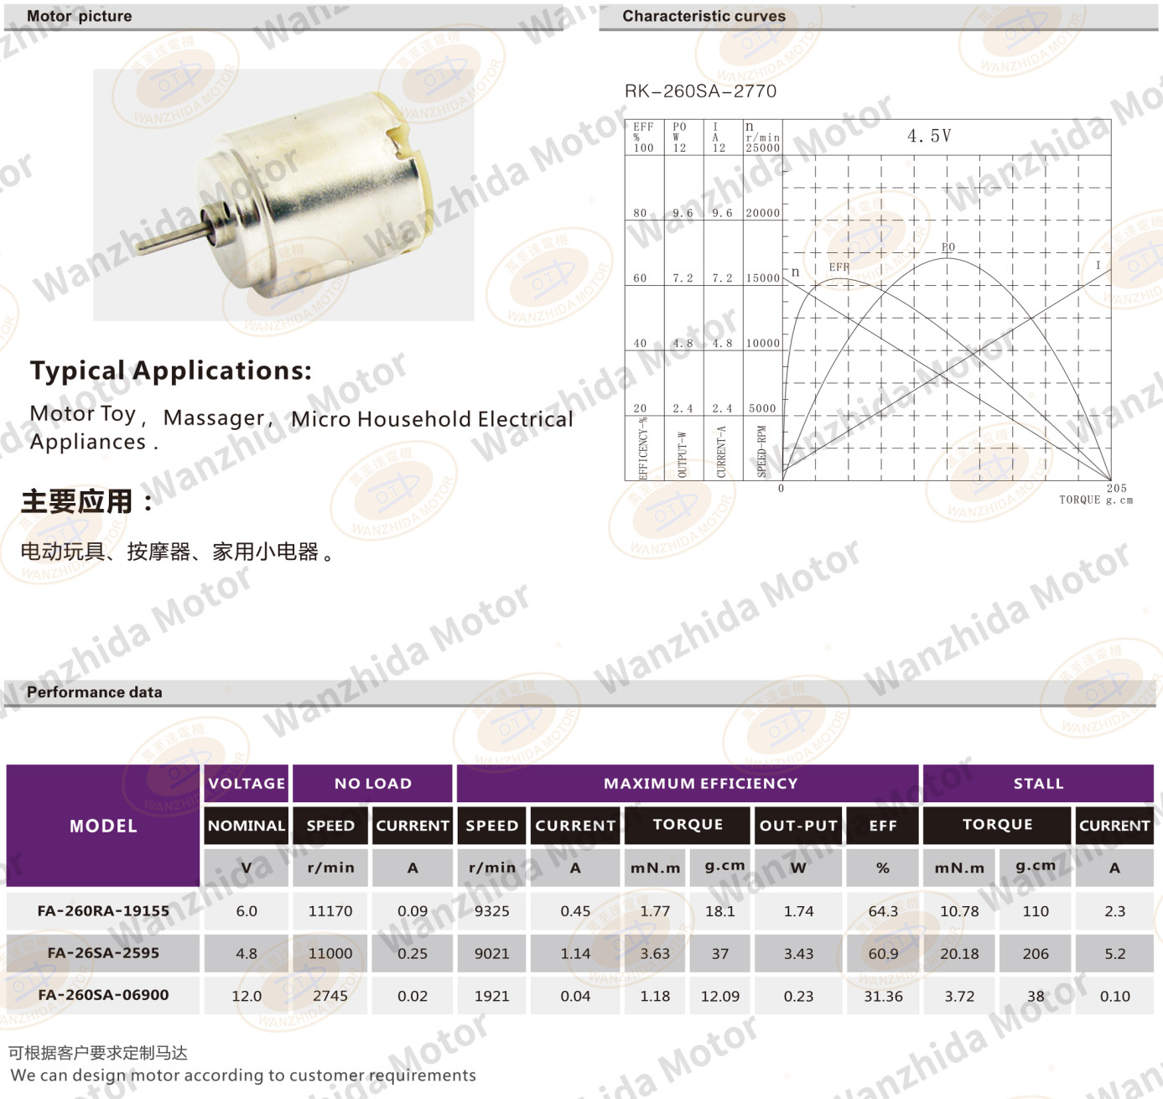Click the '205' torque axis value
The image size is (1163, 1099).
tap(1117, 488)
